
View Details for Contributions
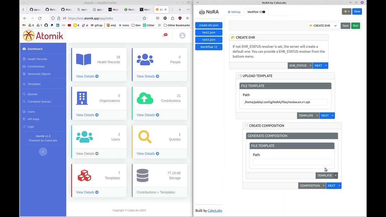click(x=148, y=115)
